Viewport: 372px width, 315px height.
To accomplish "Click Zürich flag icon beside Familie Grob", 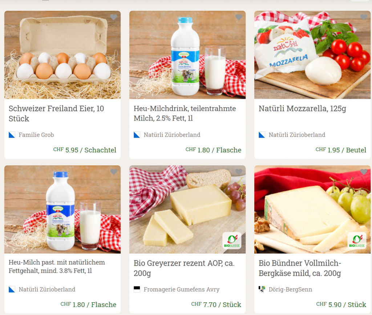I will (x=12, y=135).
